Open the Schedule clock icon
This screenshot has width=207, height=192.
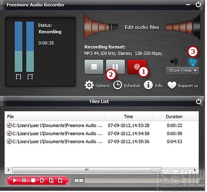tap(118, 85)
